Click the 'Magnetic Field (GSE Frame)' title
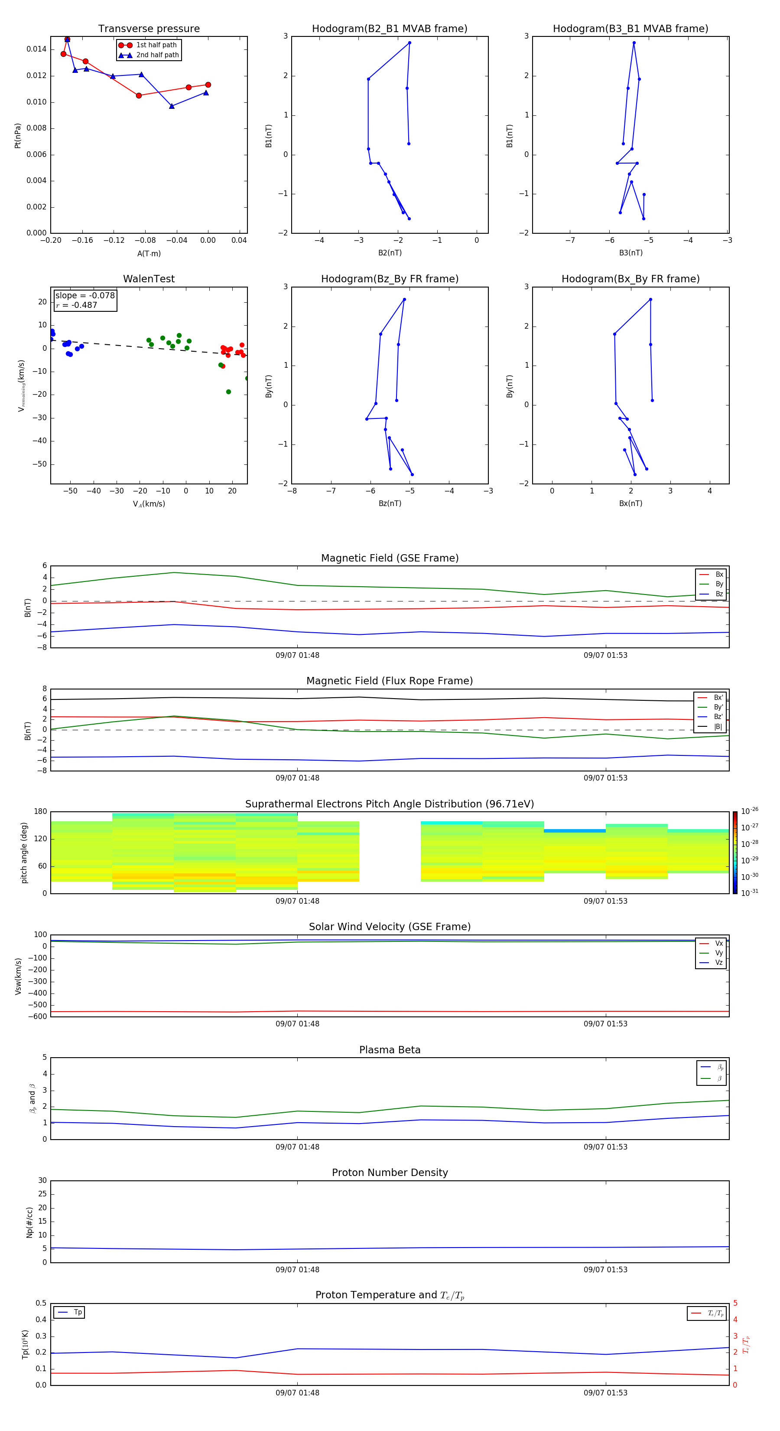This screenshot has height=1431, width=780. (x=390, y=558)
